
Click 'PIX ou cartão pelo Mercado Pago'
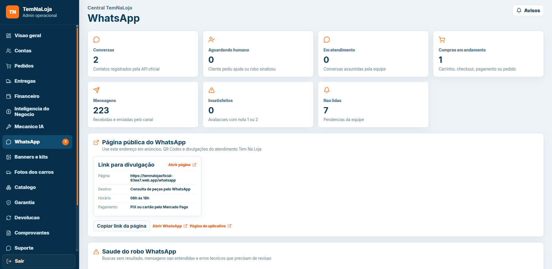click(159, 207)
